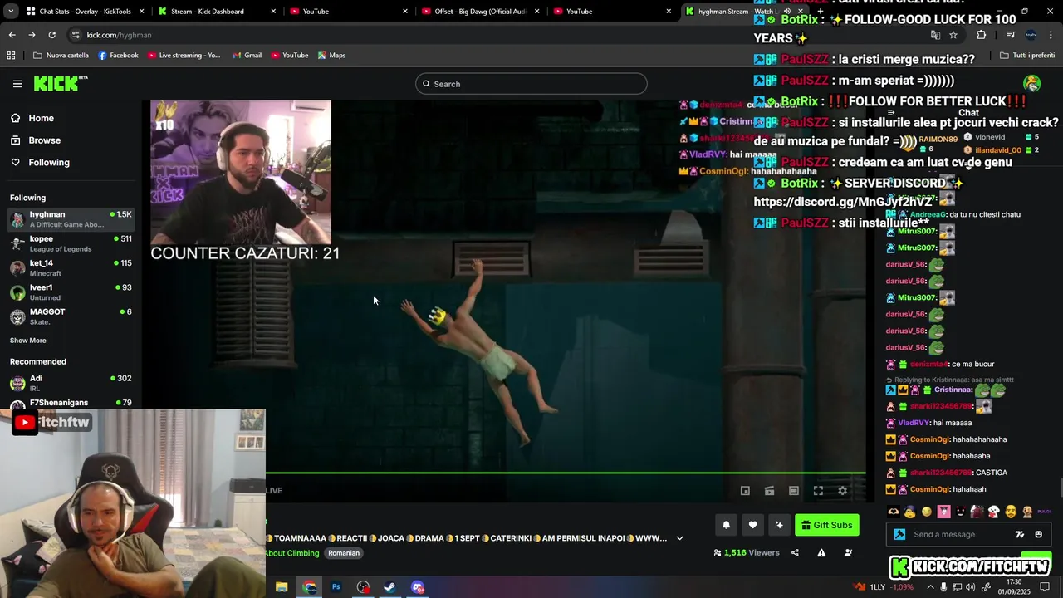This screenshot has width=1063, height=598.
Task: Open the About Climbing category link
Action: [292, 553]
